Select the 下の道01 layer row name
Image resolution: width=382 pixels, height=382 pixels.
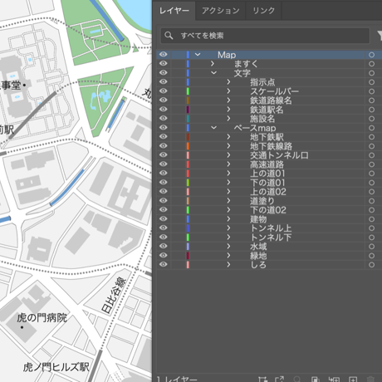[267, 183]
